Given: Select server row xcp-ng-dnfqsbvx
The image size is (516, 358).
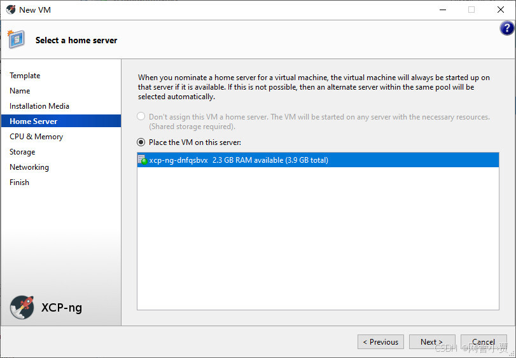Looking at the screenshot, I should pyautogui.click(x=318, y=160).
